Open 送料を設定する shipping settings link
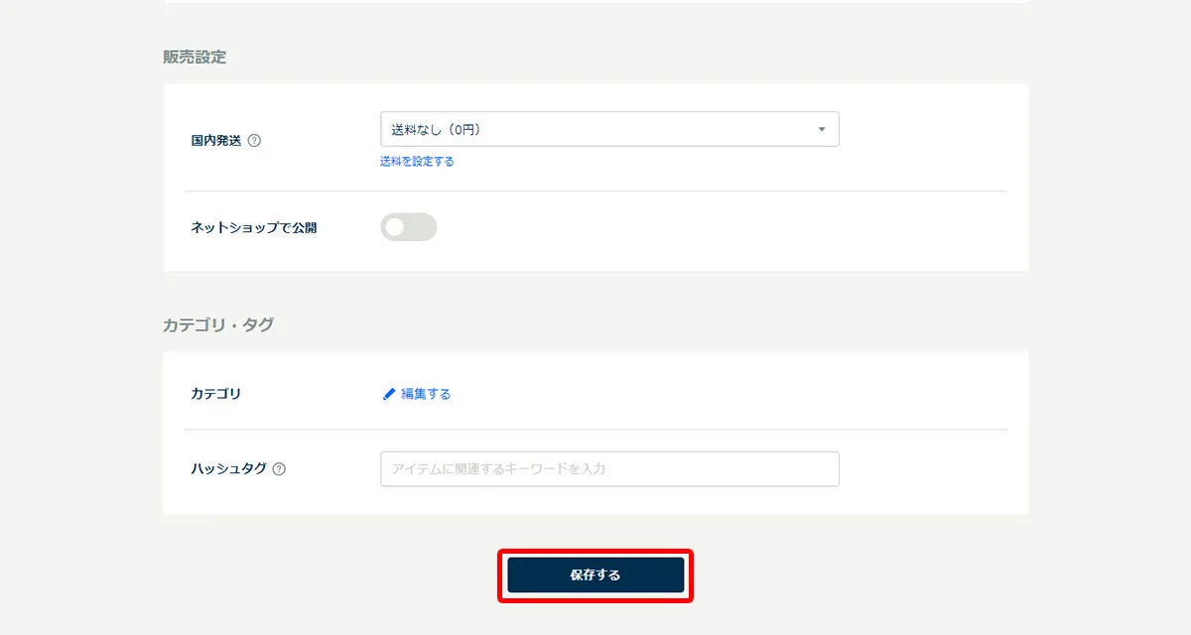 [x=417, y=161]
